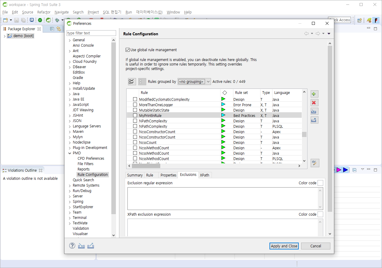Click the magenta priority filter triangle icon

(x=339, y=170)
